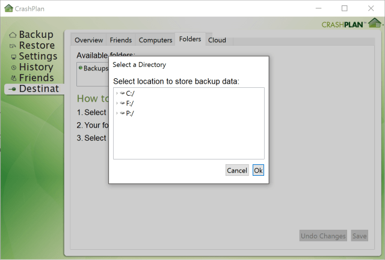Expand the C:/ drive tree node
Screen dimensions: 385x260
pos(117,93)
